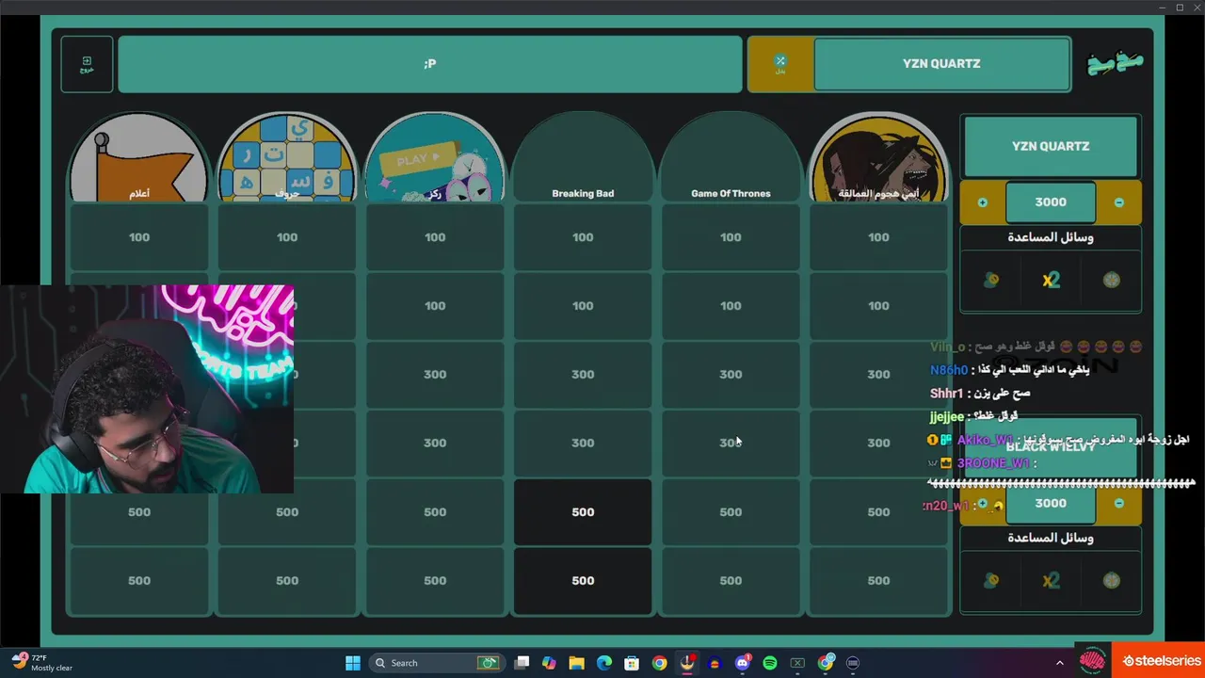
Task: Use YZN QUARTZ's round compass helper icon
Action: [1112, 280]
